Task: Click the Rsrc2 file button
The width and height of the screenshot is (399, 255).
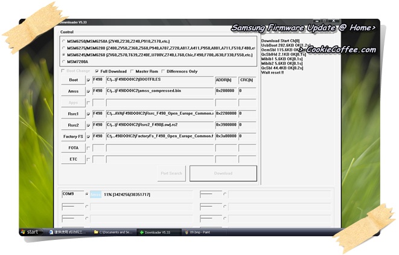Action: (73, 125)
